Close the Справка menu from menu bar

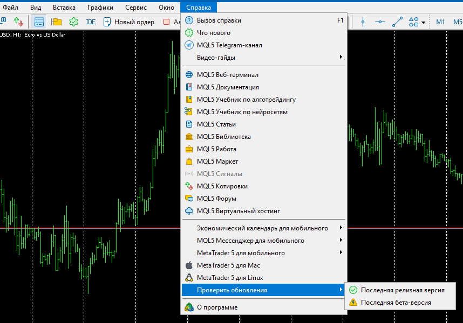[199, 8]
